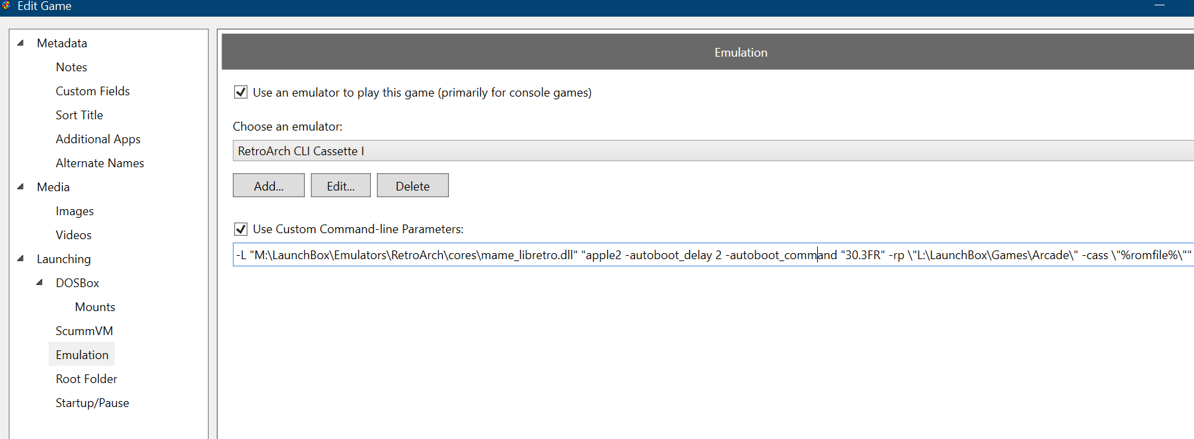Viewport: 1194px width, 439px height.
Task: Click into the command-line parameters field
Action: pyautogui.click(x=713, y=254)
